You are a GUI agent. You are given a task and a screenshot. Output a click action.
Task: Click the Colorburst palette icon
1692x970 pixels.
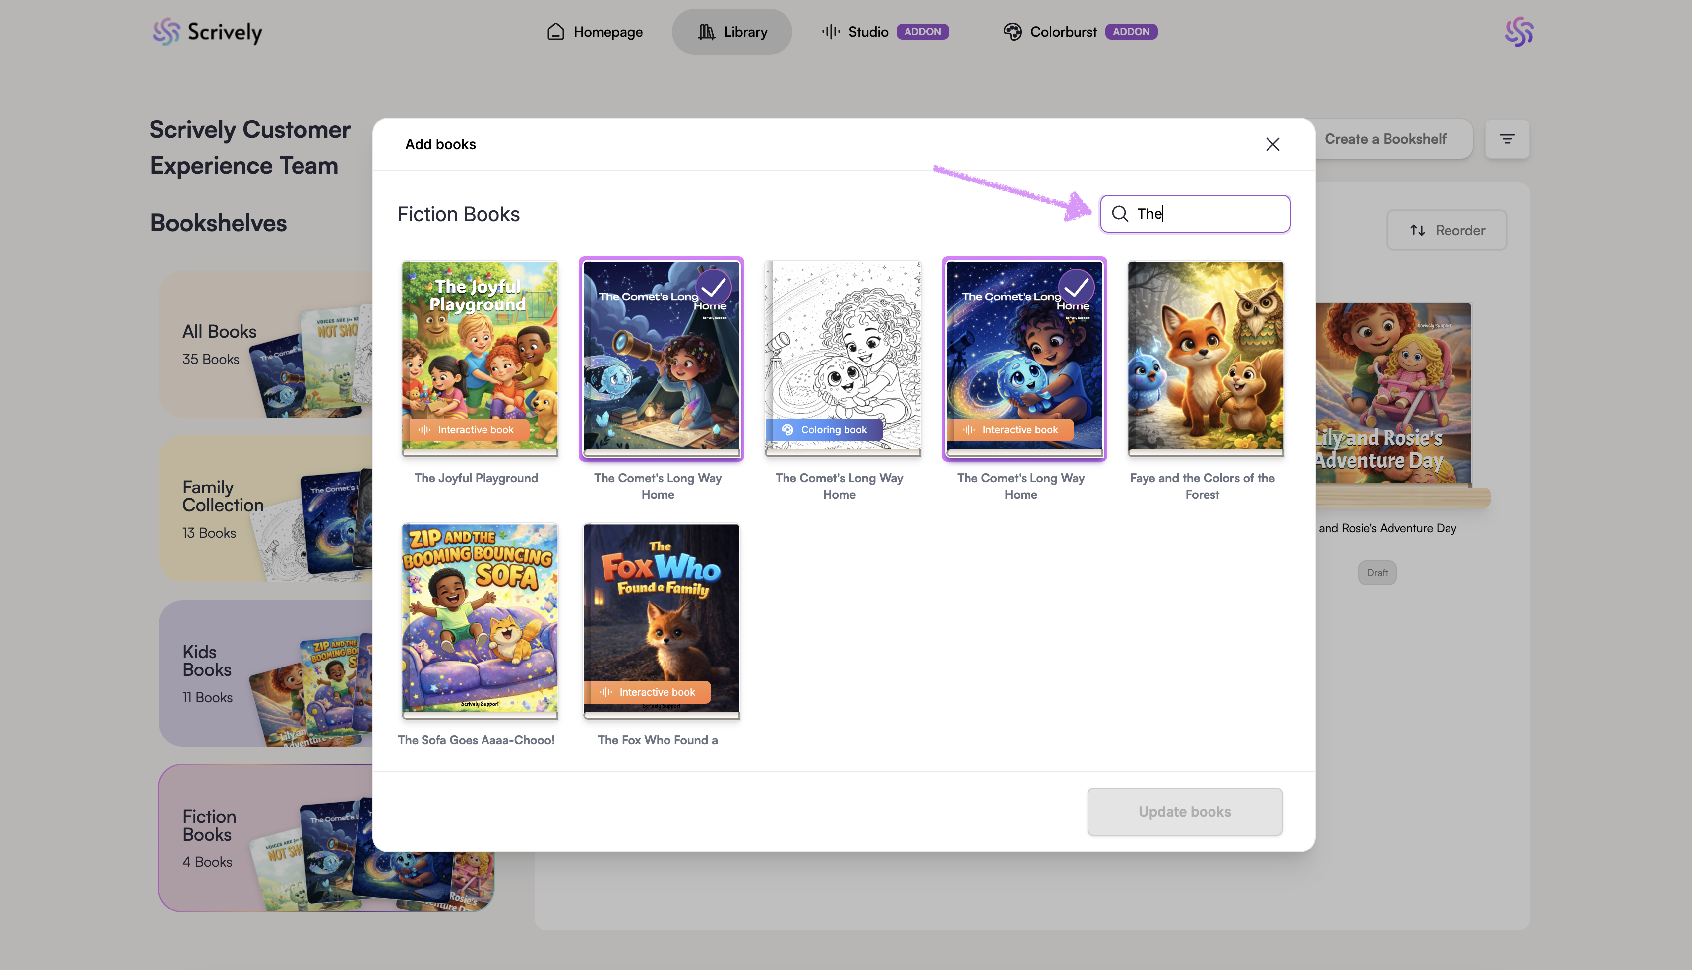[x=1012, y=31]
